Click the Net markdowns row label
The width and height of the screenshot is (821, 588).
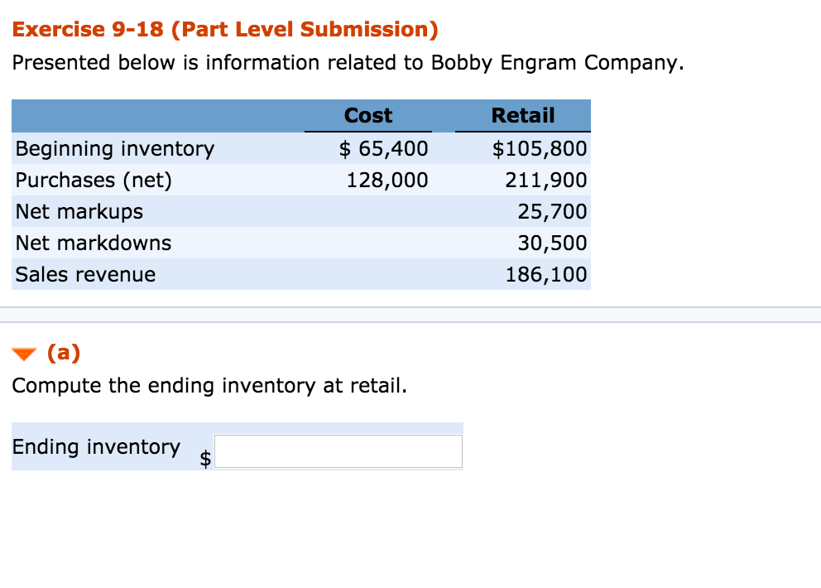(94, 243)
